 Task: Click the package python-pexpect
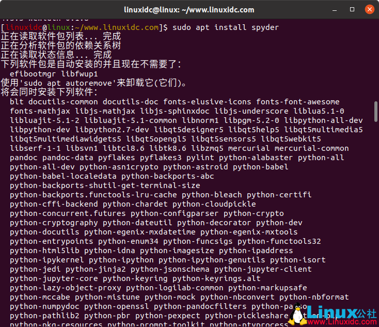[168, 316]
